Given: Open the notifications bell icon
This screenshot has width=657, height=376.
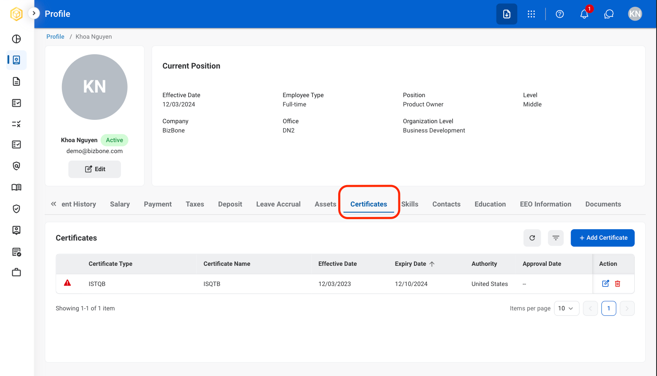Looking at the screenshot, I should pyautogui.click(x=584, y=14).
